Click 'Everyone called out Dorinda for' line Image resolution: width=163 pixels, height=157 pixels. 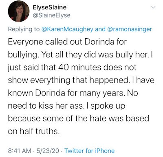pos(67,42)
